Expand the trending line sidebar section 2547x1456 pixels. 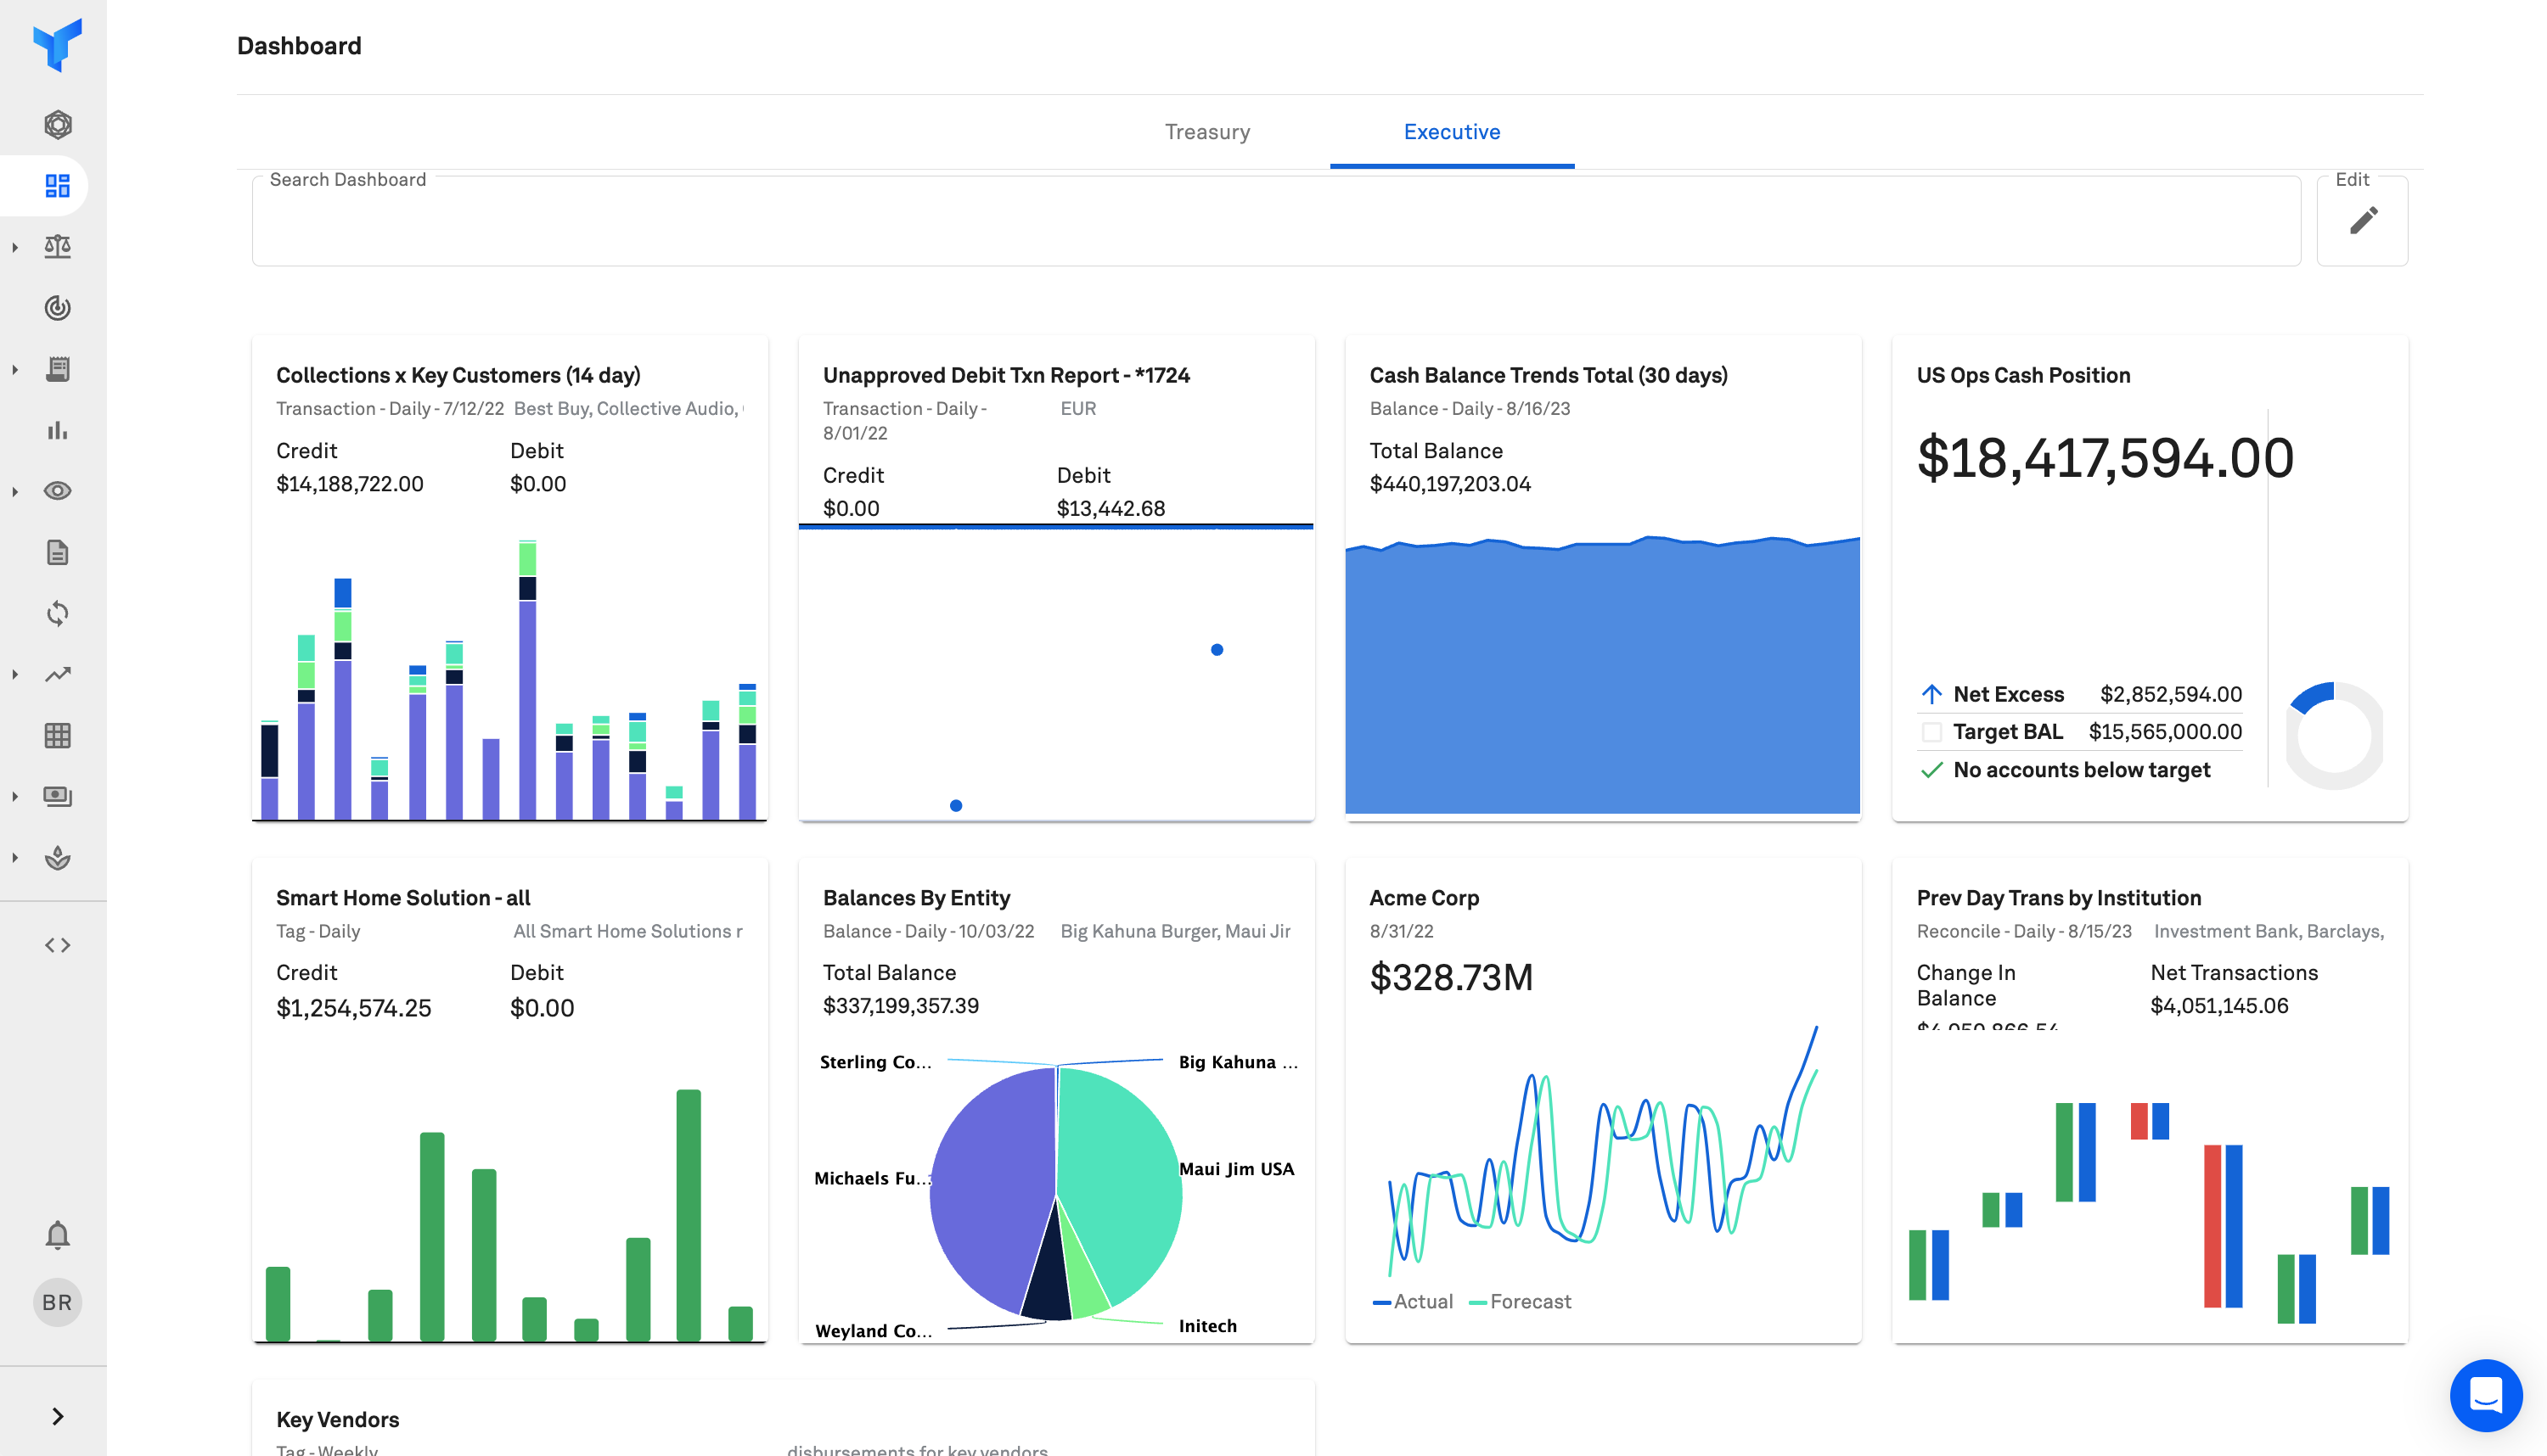pyautogui.click(x=15, y=674)
